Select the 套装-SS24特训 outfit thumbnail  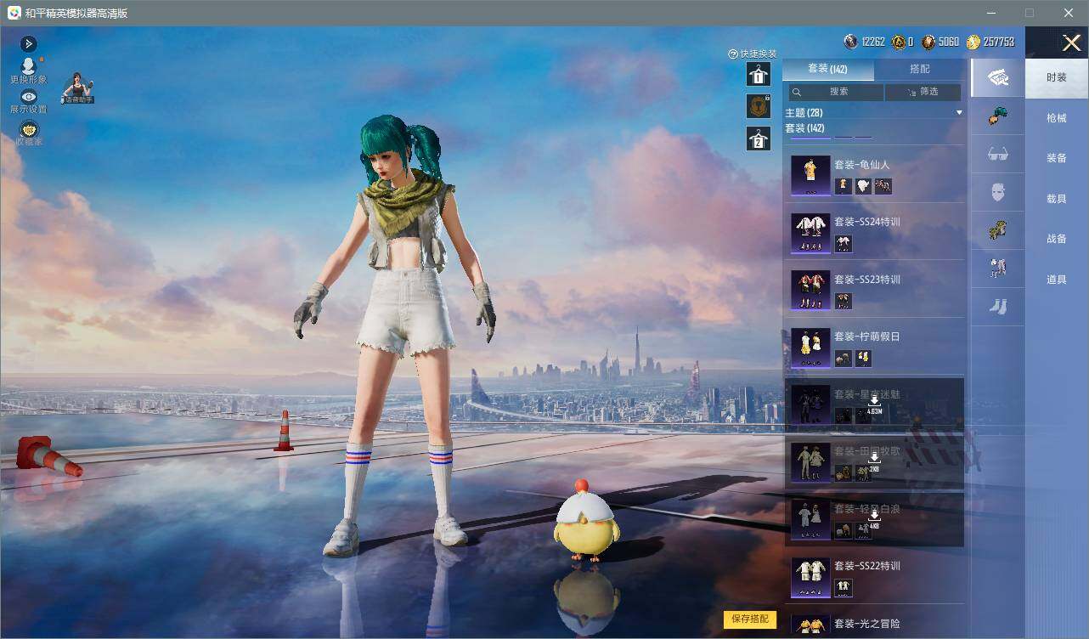coord(810,233)
